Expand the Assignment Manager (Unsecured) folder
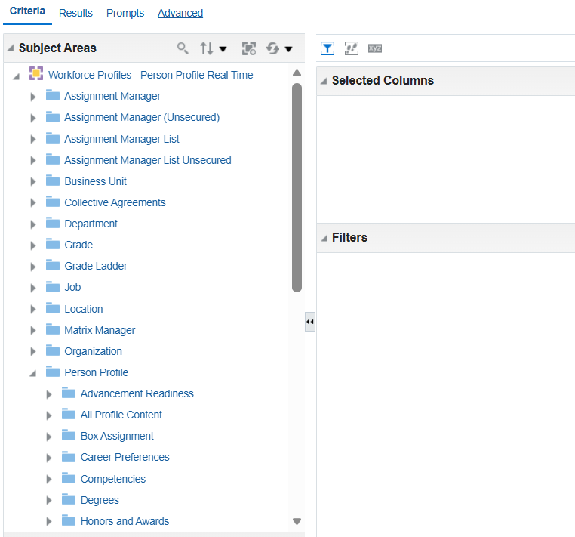 click(x=33, y=118)
